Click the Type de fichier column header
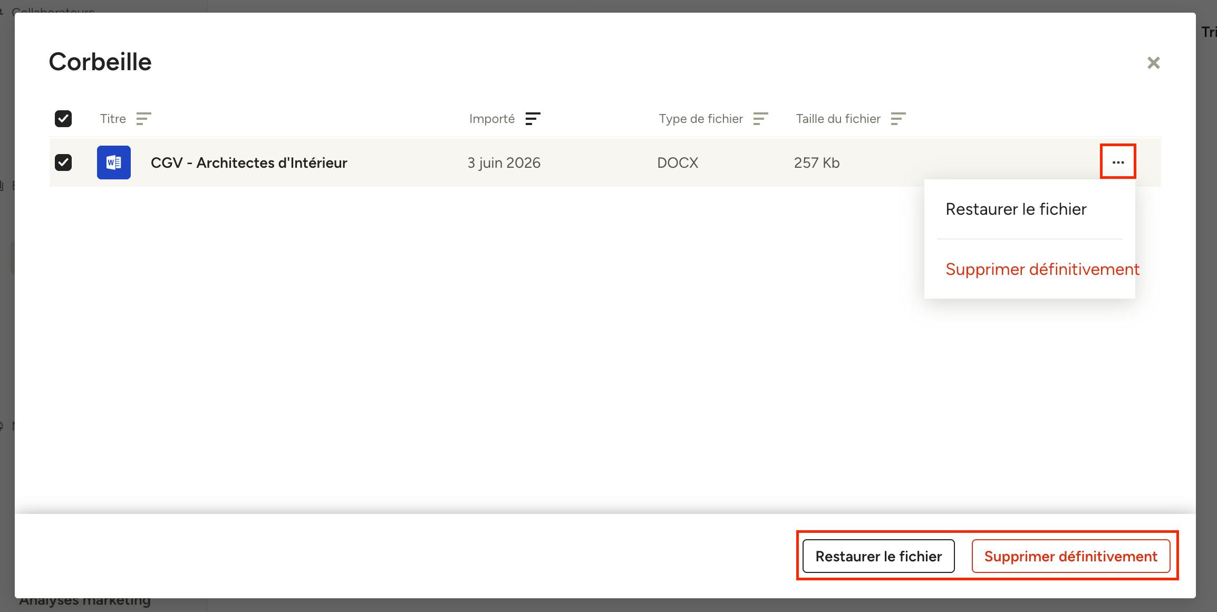Viewport: 1217px width, 612px height. click(701, 119)
